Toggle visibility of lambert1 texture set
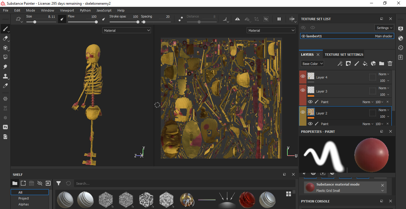This screenshot has width=406, height=209. coord(303,36)
